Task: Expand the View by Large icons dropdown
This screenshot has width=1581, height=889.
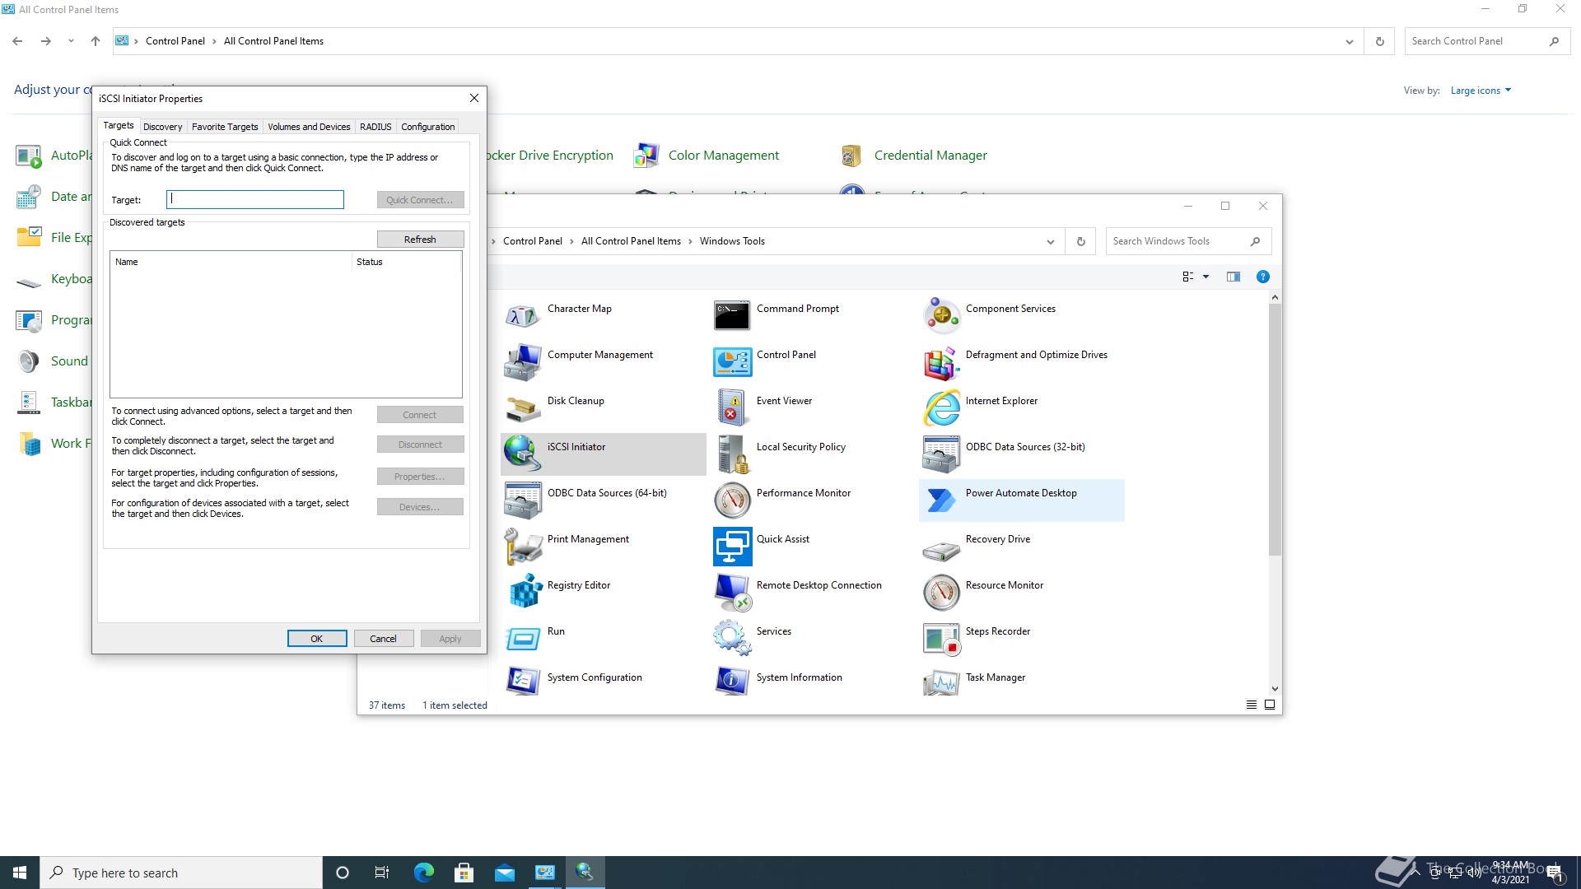Action: [1481, 91]
